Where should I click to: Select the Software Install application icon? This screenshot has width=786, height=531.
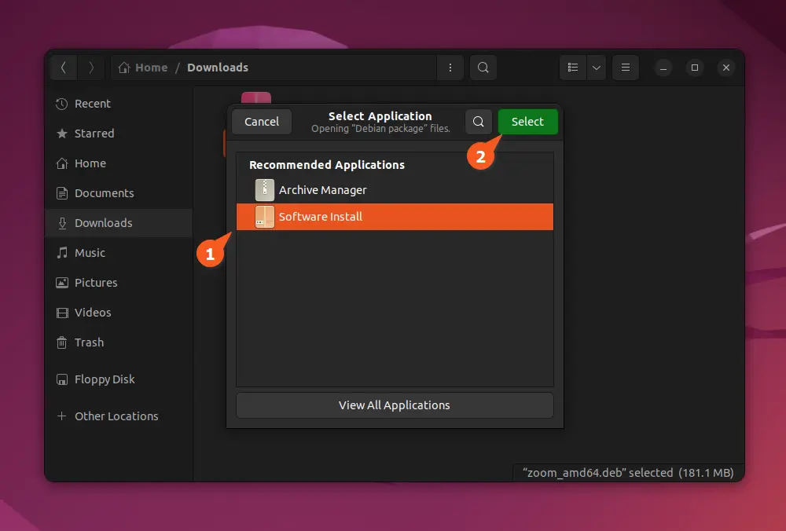[265, 218]
